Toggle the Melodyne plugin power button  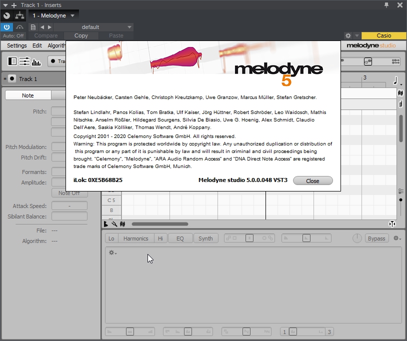coord(6,27)
